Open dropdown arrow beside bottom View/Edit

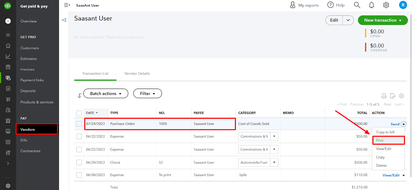pos(404,175)
